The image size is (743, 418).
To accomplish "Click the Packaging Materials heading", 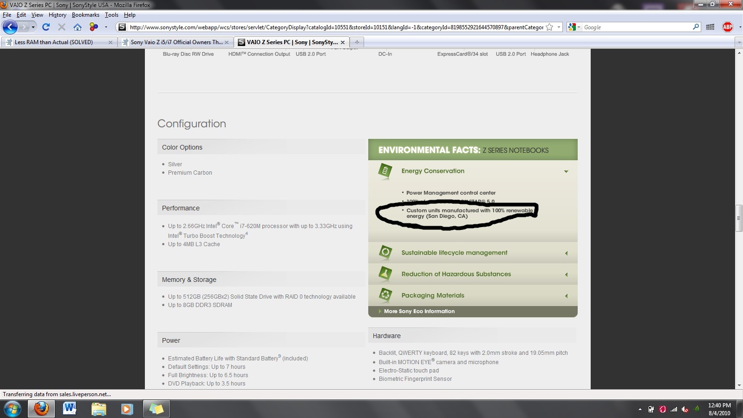I will [x=433, y=295].
